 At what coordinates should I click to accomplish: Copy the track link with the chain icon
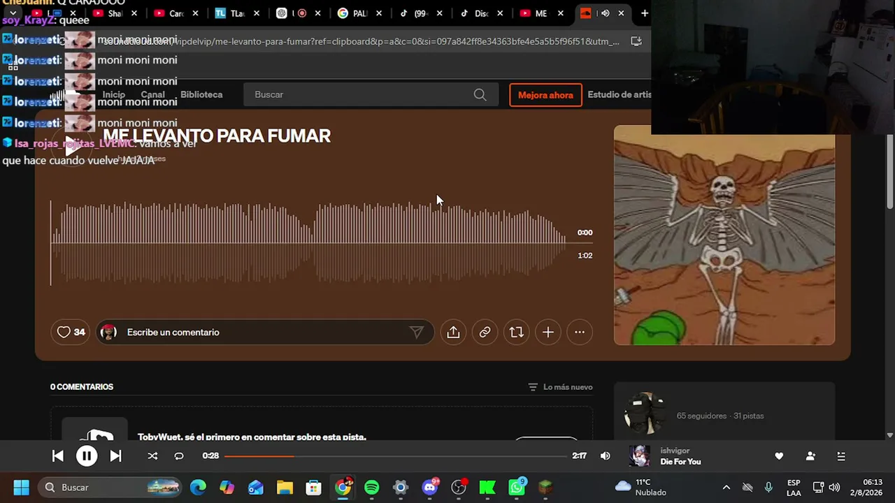click(x=485, y=333)
